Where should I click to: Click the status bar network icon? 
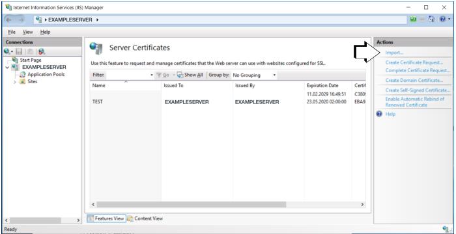pyautogui.click(x=445, y=229)
